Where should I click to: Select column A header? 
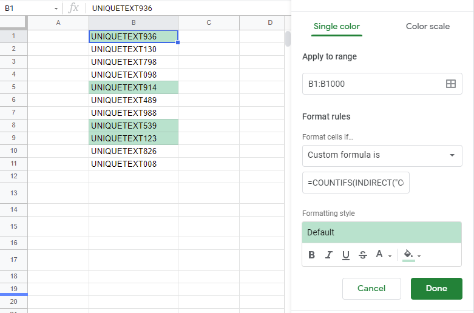58,22
